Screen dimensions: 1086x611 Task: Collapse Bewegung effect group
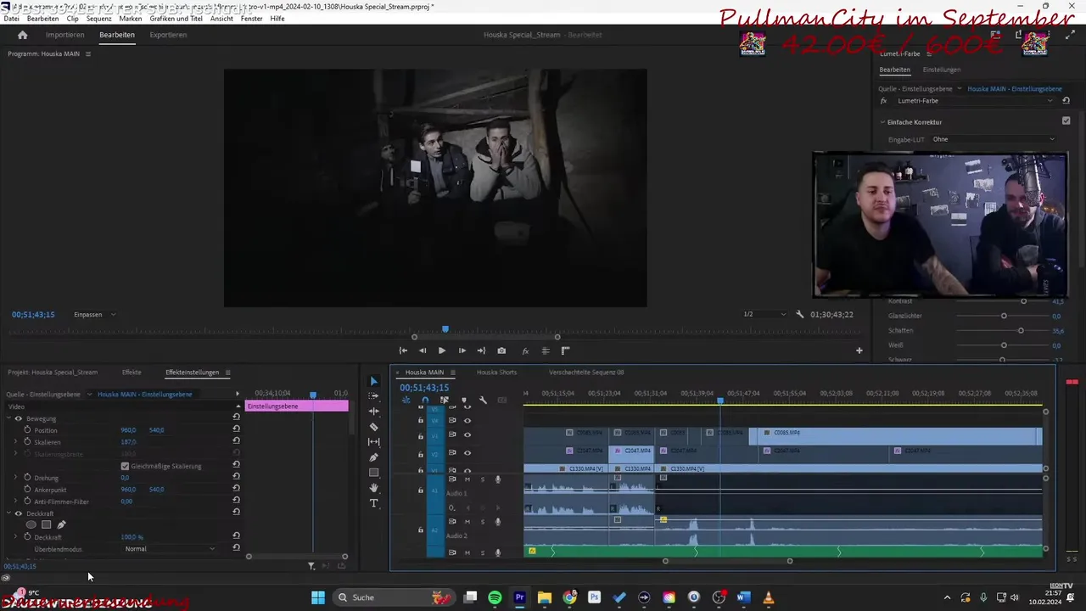(9, 418)
